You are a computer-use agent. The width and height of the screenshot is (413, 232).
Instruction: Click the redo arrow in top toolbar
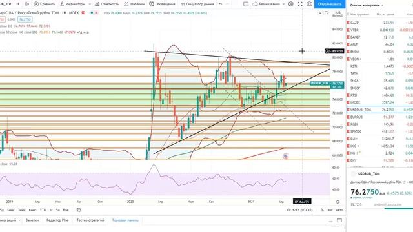(228, 4)
